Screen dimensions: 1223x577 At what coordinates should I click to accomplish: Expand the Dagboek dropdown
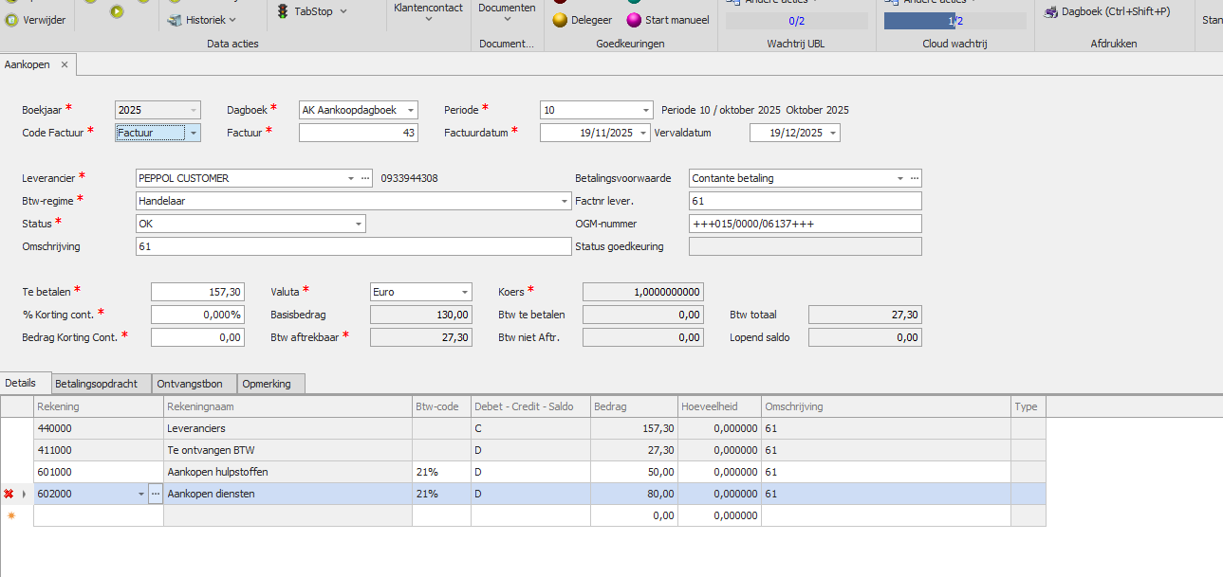[x=410, y=110]
